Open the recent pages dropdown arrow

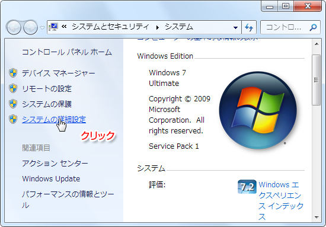click(x=42, y=27)
